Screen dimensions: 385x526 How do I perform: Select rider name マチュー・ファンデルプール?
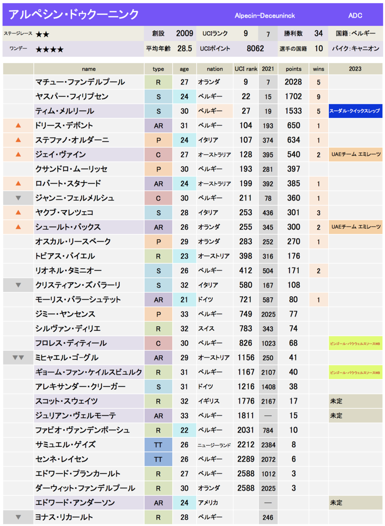click(80, 82)
